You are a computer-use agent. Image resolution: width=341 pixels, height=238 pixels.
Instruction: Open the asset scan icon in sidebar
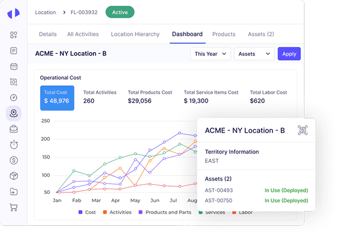click(x=14, y=82)
